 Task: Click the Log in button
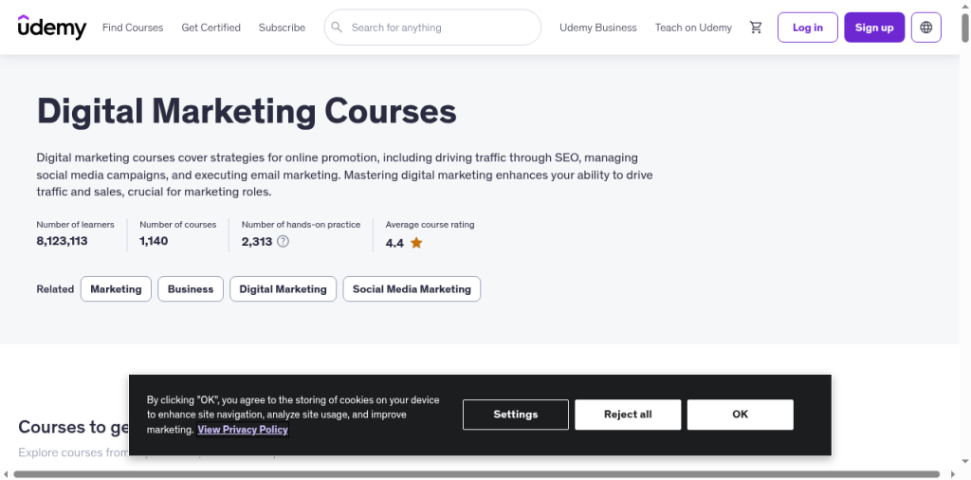[808, 28]
